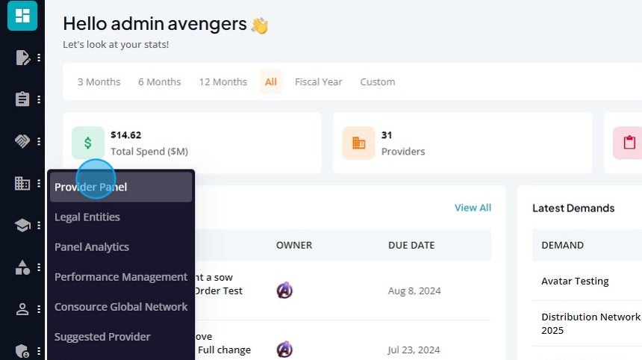Image resolution: width=642 pixels, height=360 pixels.
Task: Switch to the Fiscal Year filter tab
Action: [x=319, y=82]
